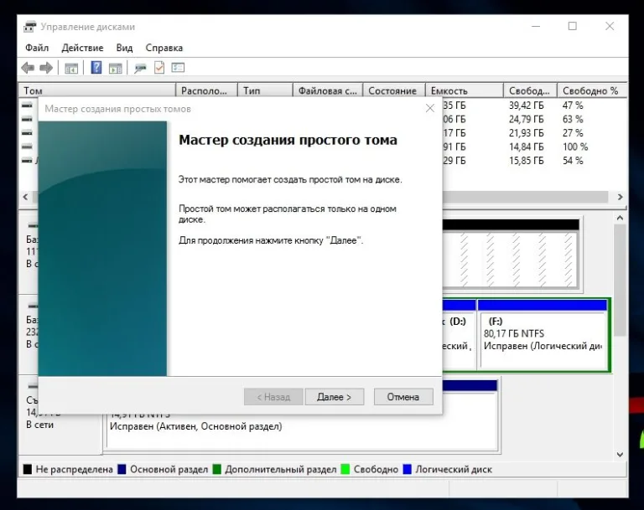Sort by the Состояние column header
The height and width of the screenshot is (510, 644).
coord(394,90)
